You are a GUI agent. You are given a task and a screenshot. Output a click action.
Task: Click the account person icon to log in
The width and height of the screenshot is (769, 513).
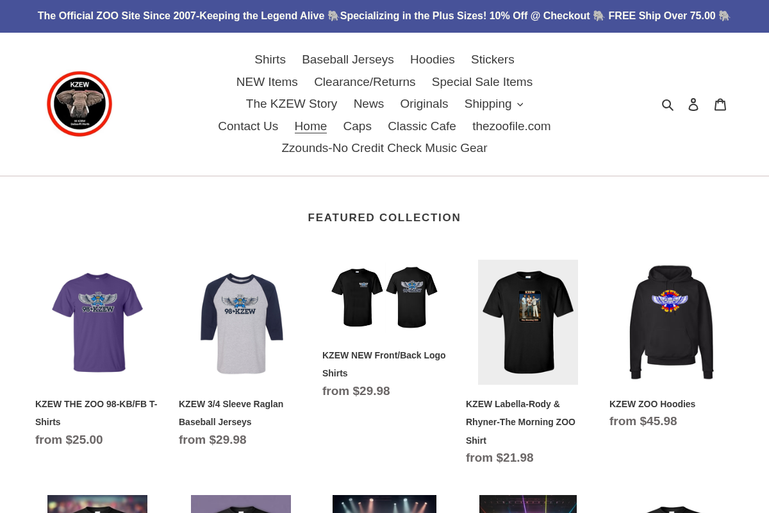693,104
